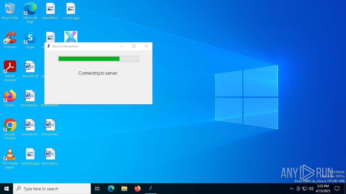Click the 'Connecting to server.' status text
Viewport: 346px width, 194px height.
[98, 73]
